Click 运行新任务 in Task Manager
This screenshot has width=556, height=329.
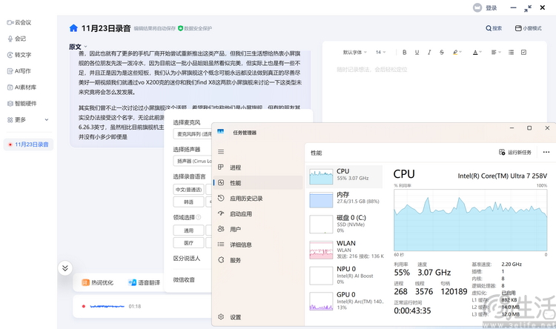tap(515, 152)
